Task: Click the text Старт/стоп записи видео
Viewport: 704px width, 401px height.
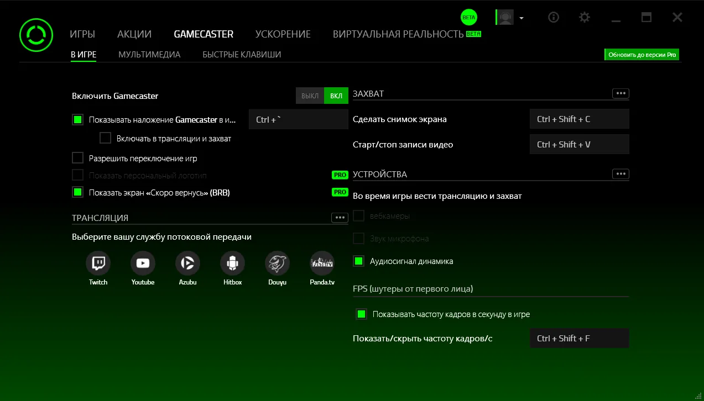Action: click(403, 145)
